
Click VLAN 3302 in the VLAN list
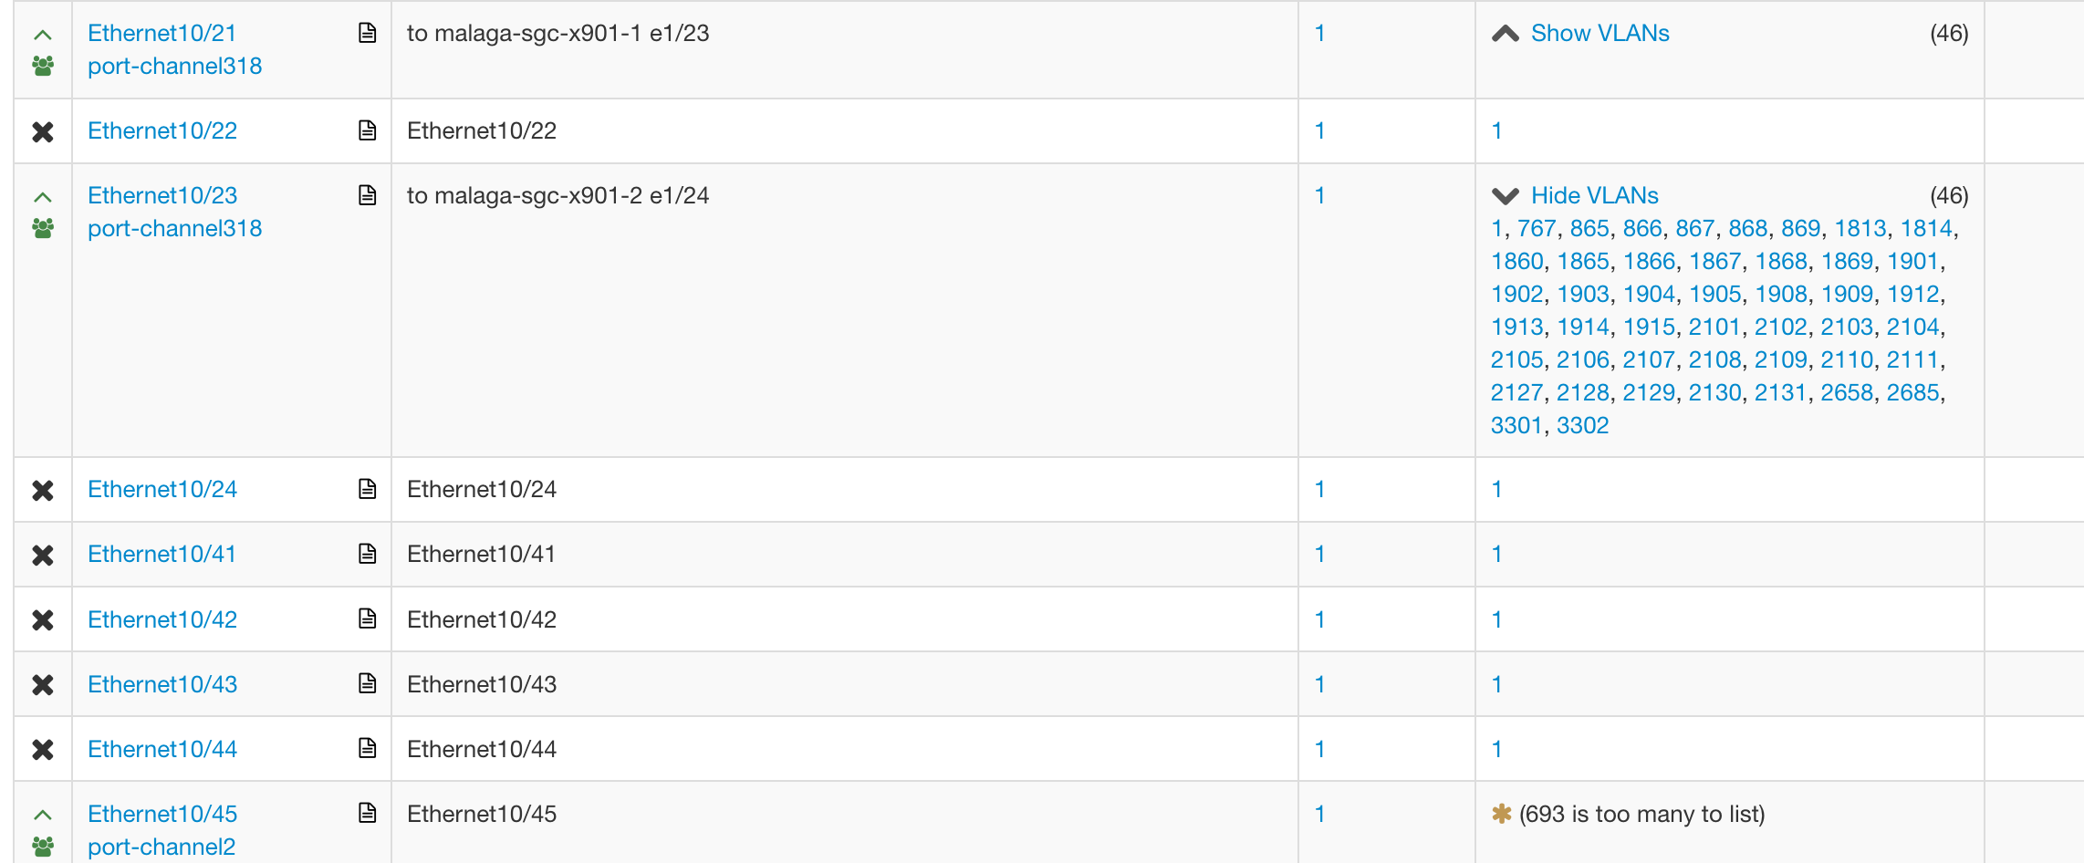1585,424
